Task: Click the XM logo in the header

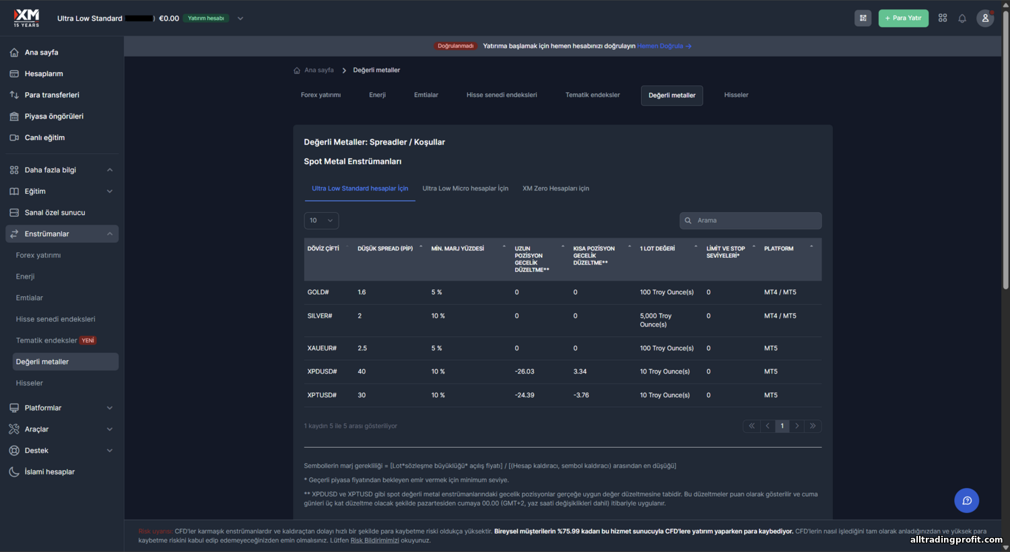Action: 27,18
